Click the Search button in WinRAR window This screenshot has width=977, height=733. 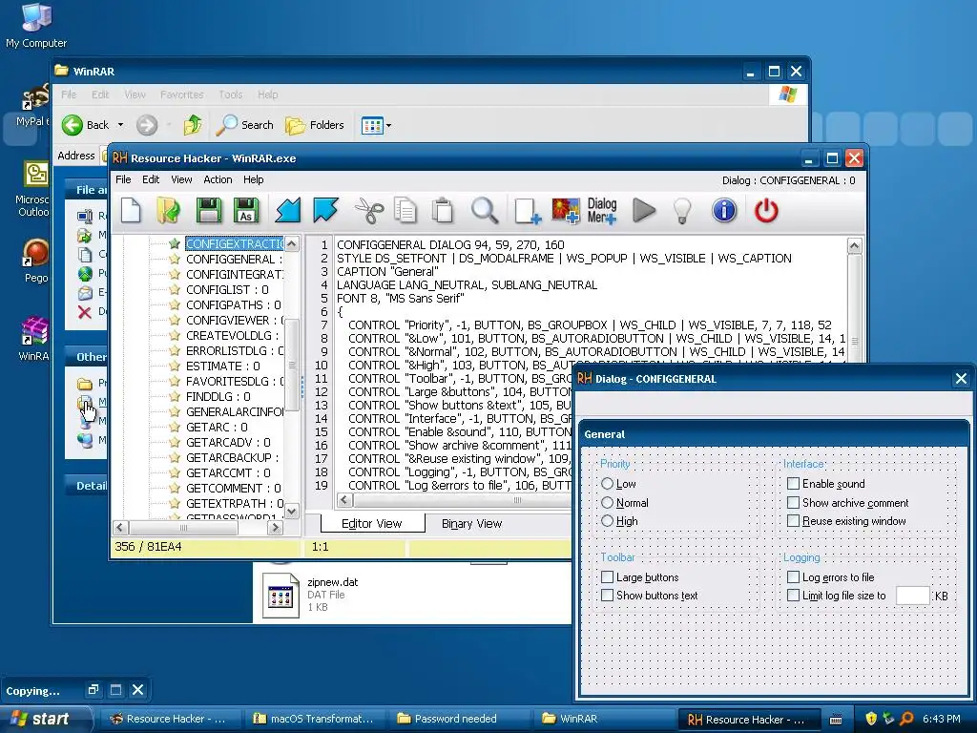[245, 125]
